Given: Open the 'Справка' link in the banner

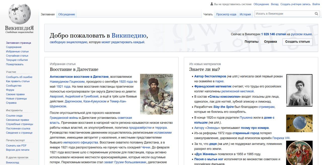Looking at the screenshot, I should (270, 42).
